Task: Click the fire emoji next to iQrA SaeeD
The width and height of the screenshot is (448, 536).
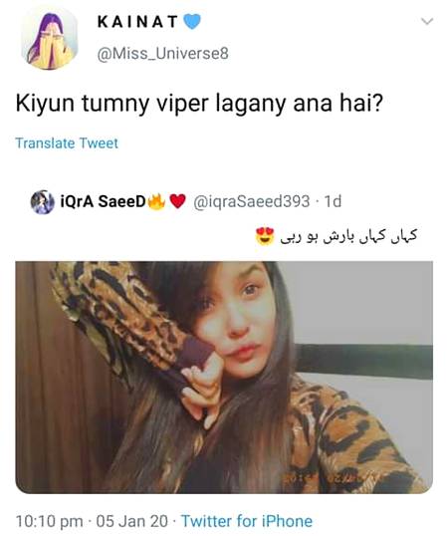Action: pyautogui.click(x=156, y=201)
